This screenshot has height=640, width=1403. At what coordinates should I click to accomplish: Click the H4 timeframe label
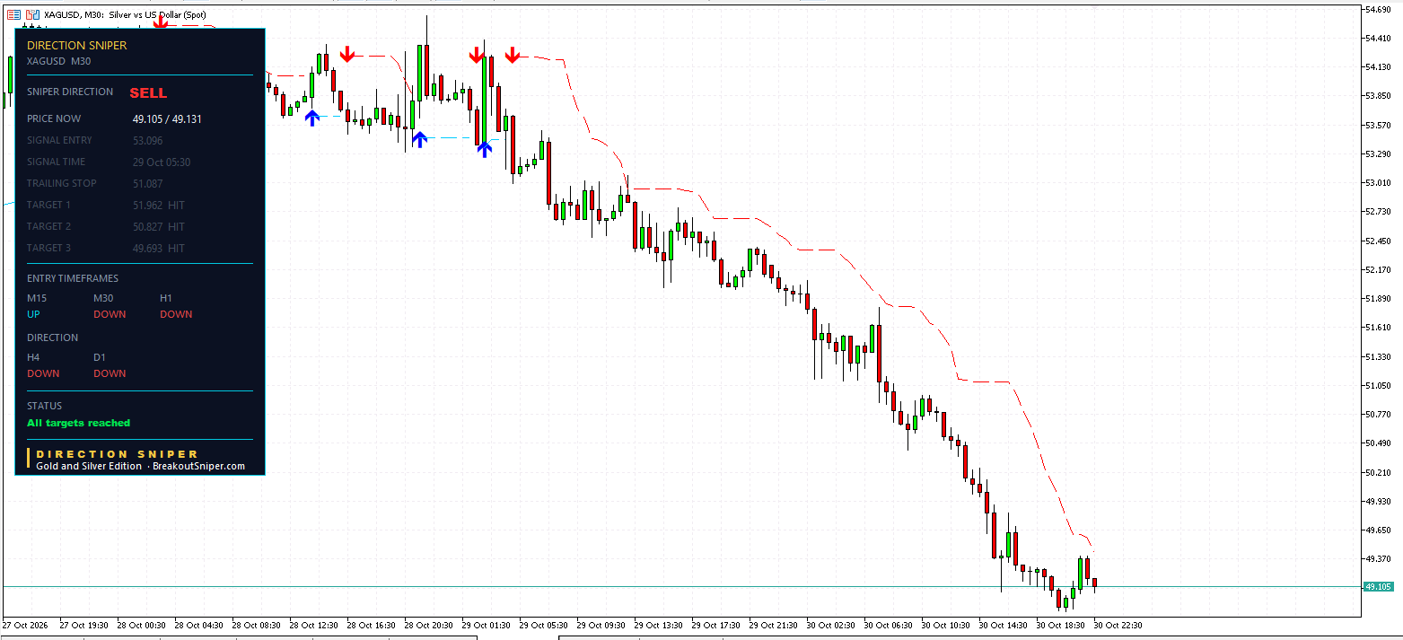point(33,357)
